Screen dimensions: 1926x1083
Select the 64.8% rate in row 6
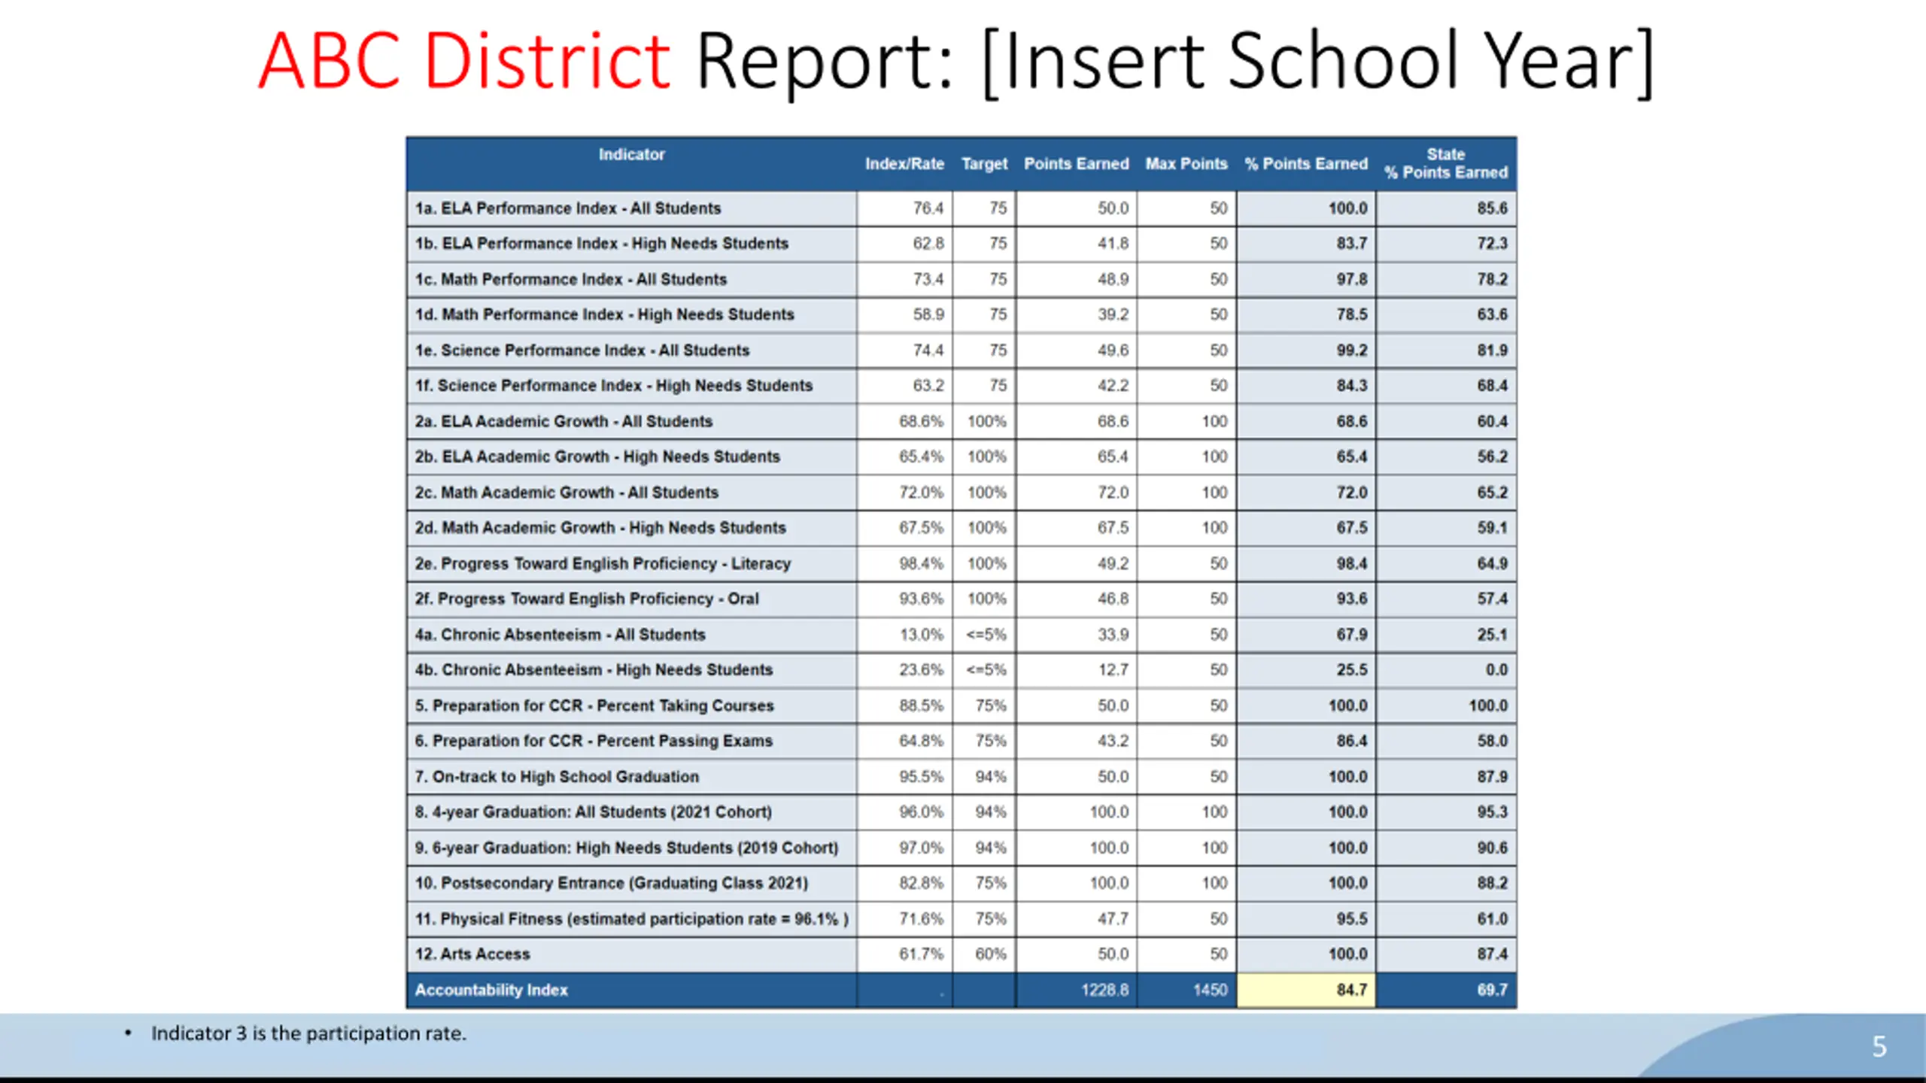[x=922, y=741]
